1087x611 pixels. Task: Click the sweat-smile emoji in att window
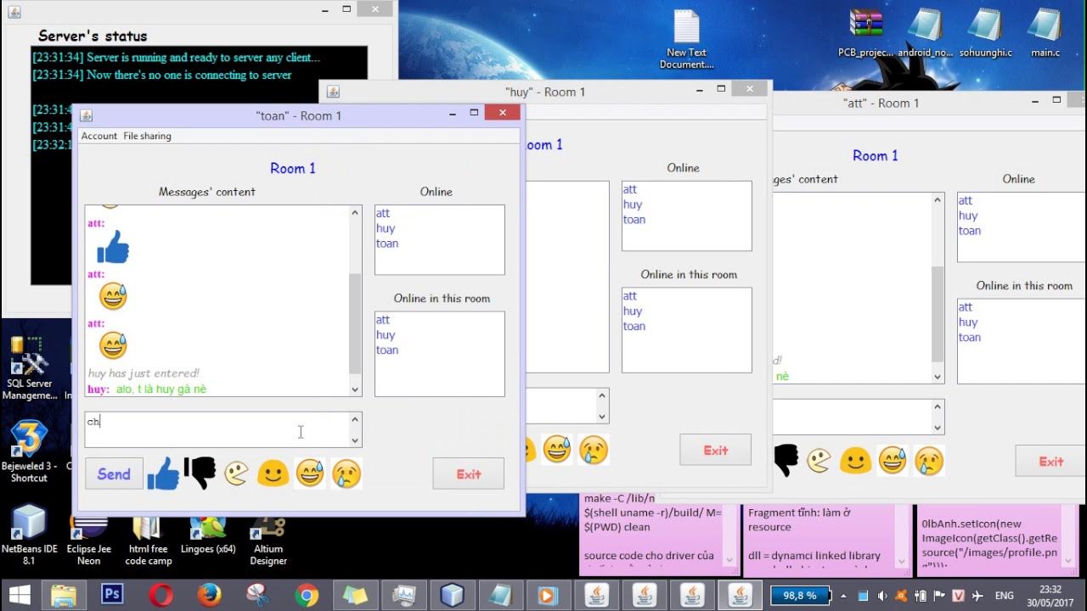pos(893,461)
